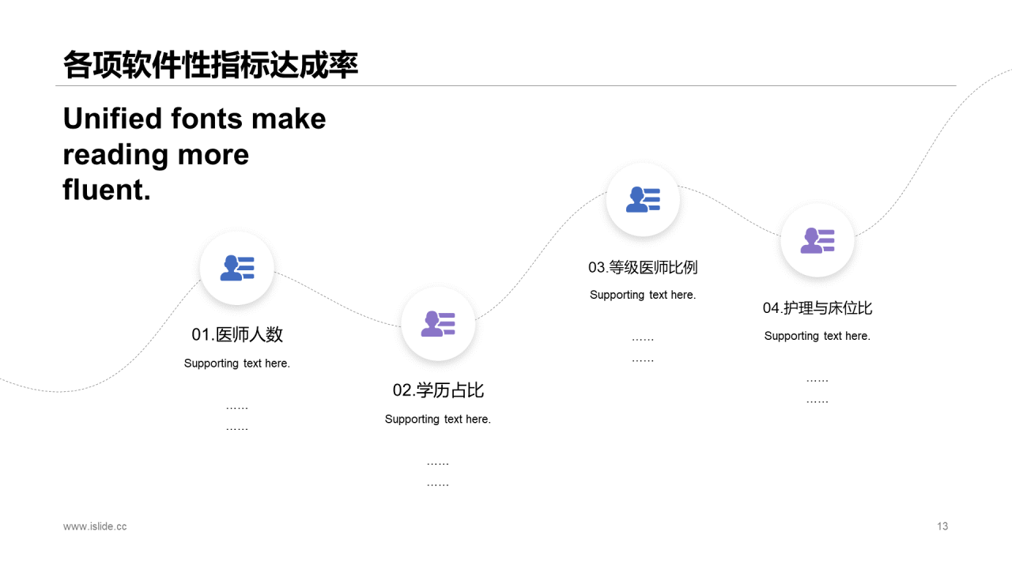This screenshot has height=569, width=1012.
Task: Click the label 02.学历占比
Action: point(438,390)
